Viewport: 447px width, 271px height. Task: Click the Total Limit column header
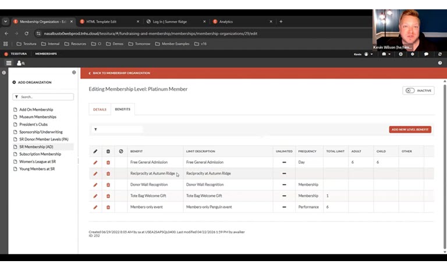point(335,152)
